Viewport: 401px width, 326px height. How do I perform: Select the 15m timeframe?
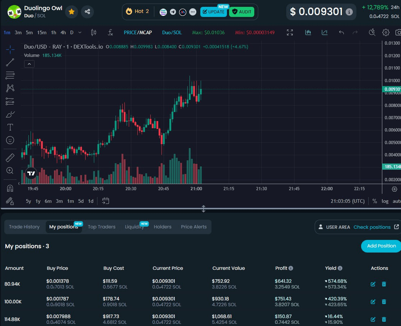pos(42,32)
